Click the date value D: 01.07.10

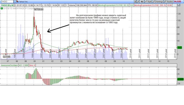[19, 5]
